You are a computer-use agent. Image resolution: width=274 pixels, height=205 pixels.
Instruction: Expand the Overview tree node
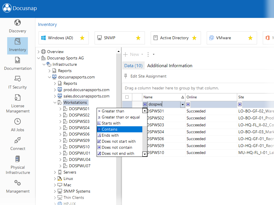tap(39, 52)
